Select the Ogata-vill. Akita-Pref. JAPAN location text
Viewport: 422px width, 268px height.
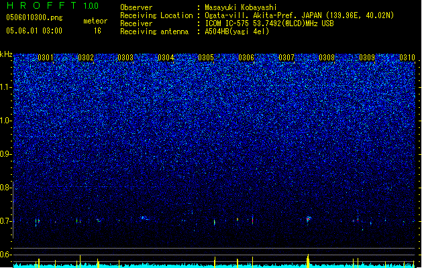(299, 15)
